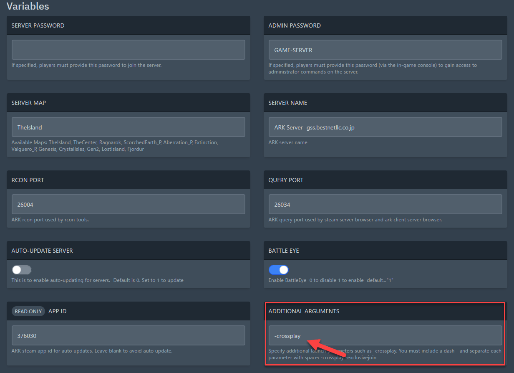Click the AUTO-UPDATE SERVER header label
This screenshot has height=373, width=514.
42,251
